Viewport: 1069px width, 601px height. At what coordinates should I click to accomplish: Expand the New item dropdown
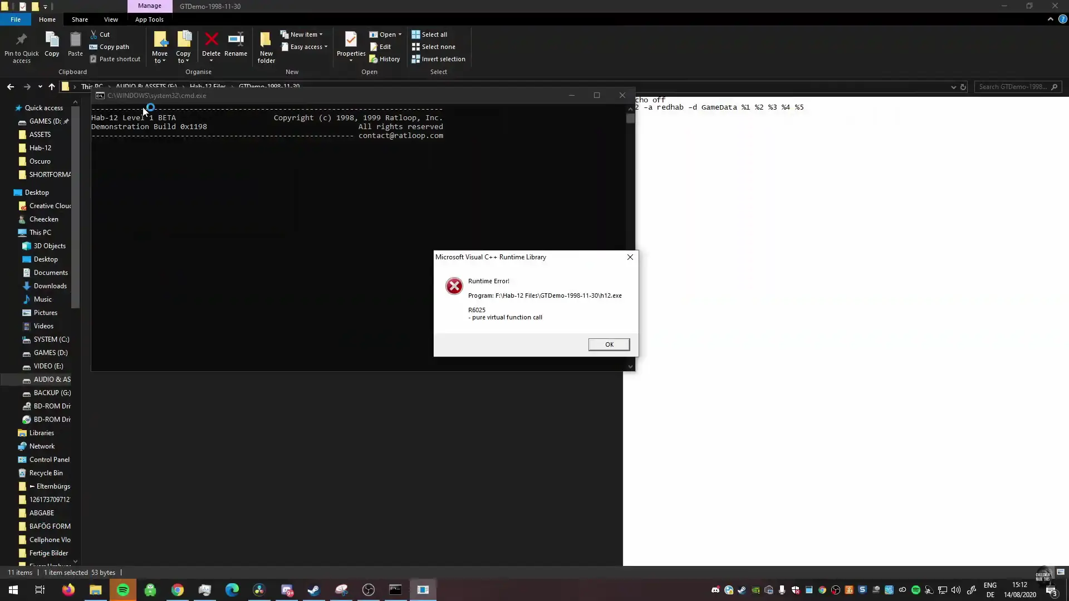coord(321,34)
